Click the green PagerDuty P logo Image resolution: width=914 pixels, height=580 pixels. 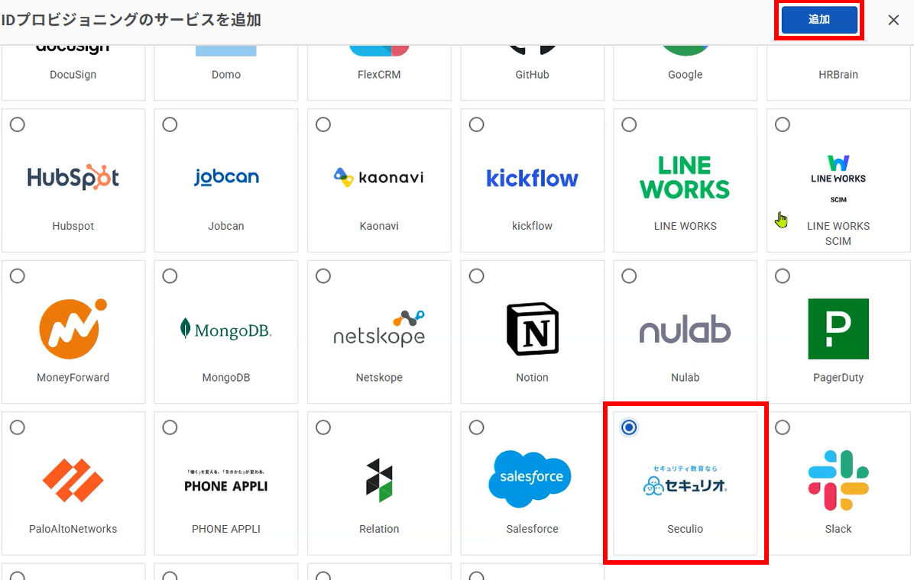click(x=838, y=329)
